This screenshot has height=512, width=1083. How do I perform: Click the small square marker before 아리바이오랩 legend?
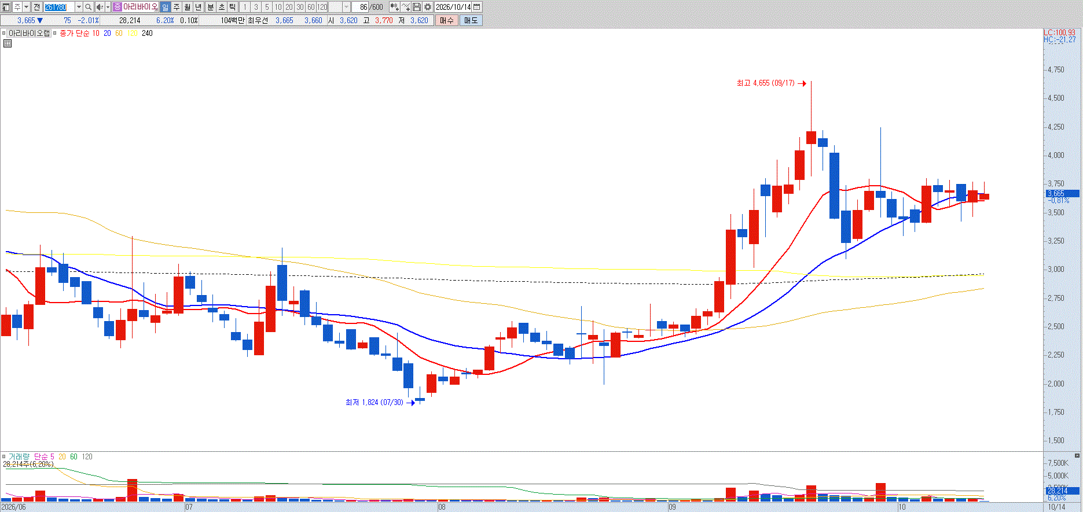point(4,33)
